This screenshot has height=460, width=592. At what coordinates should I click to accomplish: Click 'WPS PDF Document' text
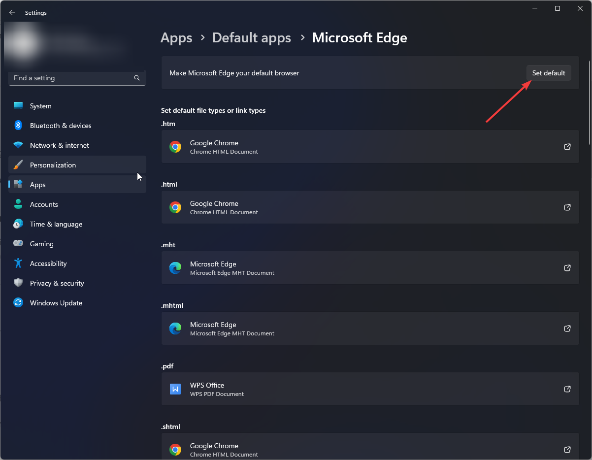(x=217, y=394)
